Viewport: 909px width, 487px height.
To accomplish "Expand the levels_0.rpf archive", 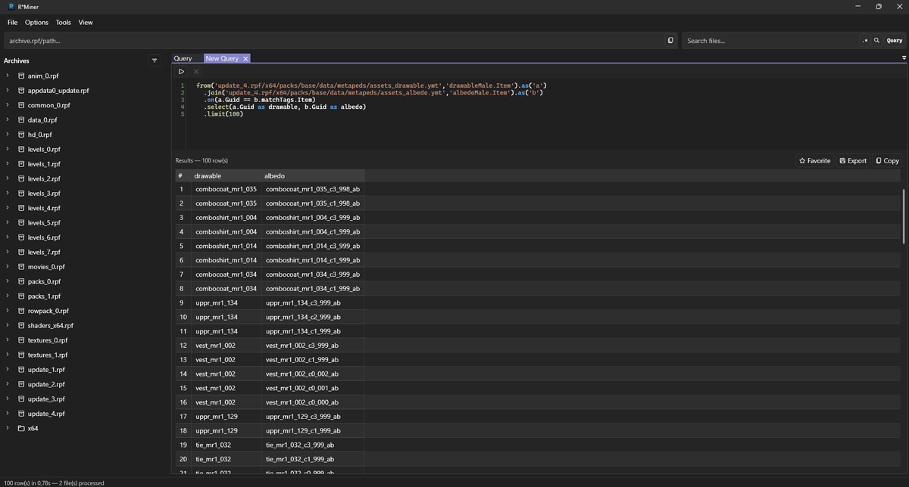I will (x=7, y=149).
